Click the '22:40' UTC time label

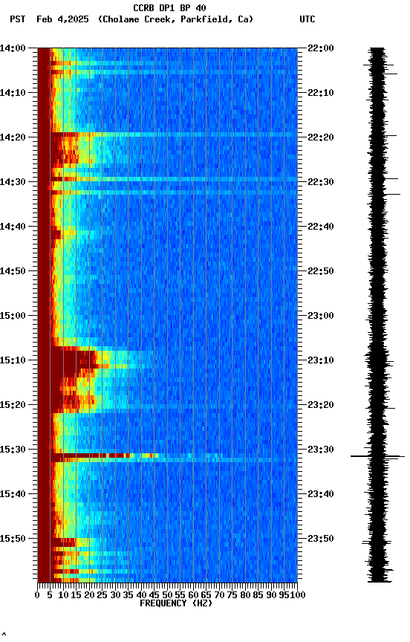click(x=321, y=227)
